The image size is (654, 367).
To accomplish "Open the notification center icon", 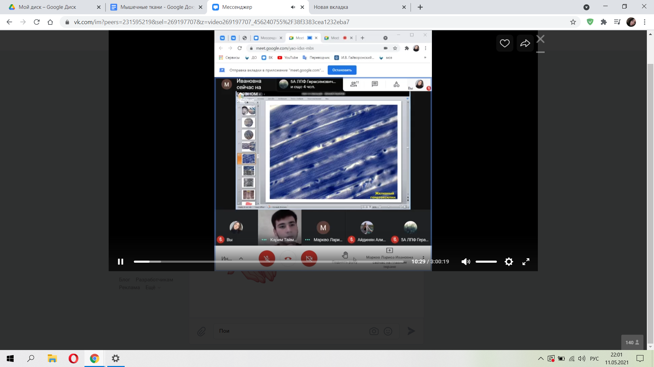I will 640,359.
